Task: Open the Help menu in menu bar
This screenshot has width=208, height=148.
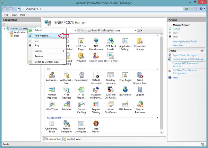Action: pos(23,15)
